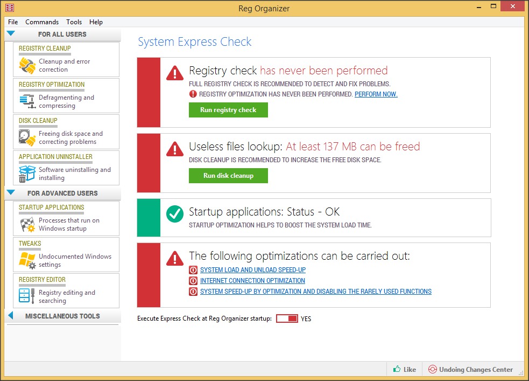
Task: Click the Application Uninstaller box icon
Action: click(x=27, y=174)
